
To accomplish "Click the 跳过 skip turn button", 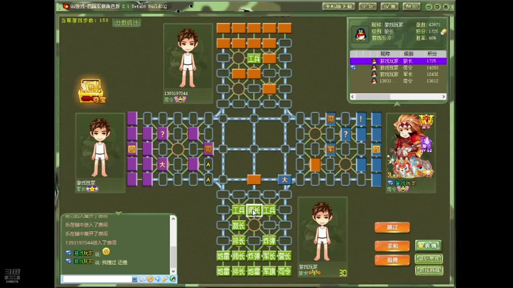I will tap(392, 227).
